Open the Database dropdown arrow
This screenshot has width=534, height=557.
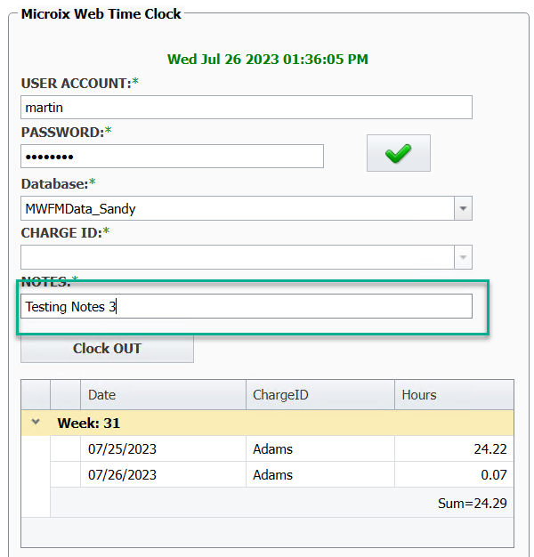coord(463,208)
